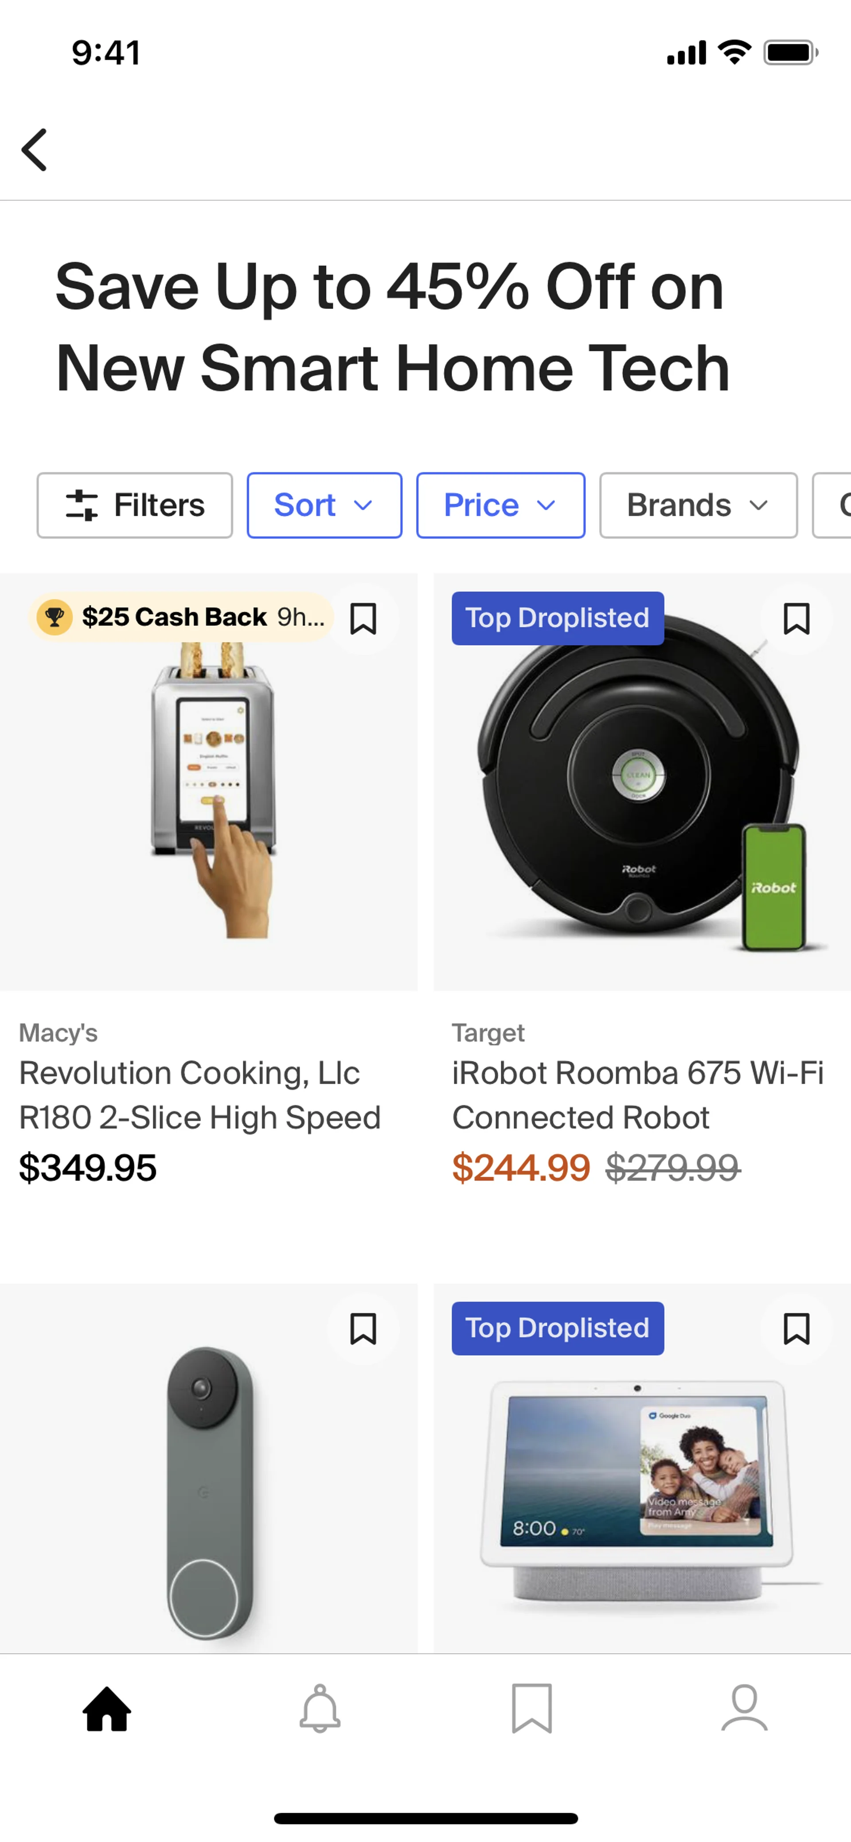Expand the Brands dropdown

(x=698, y=505)
